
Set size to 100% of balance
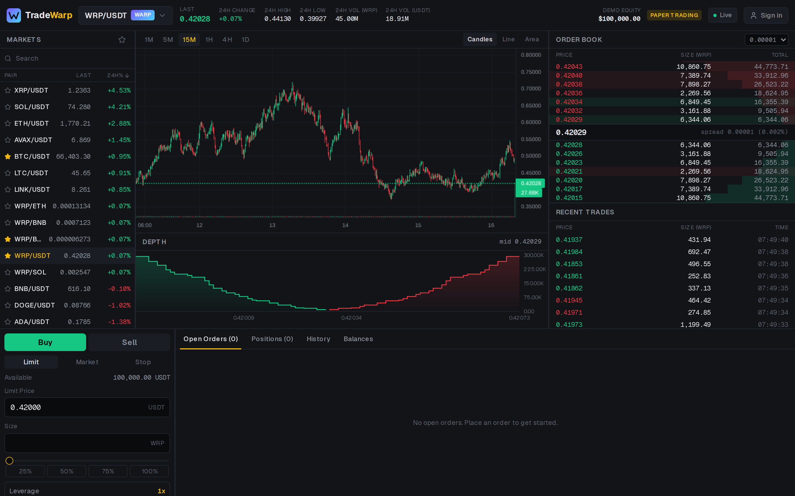(149, 471)
